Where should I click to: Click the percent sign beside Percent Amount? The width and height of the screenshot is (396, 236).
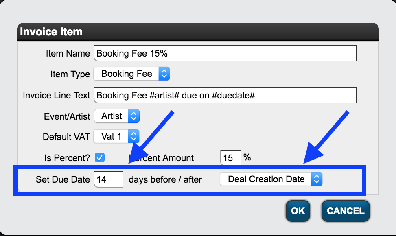(247, 157)
